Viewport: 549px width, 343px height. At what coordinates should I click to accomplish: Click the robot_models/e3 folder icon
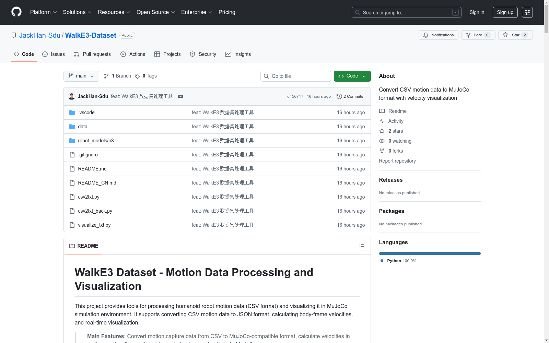coord(72,141)
